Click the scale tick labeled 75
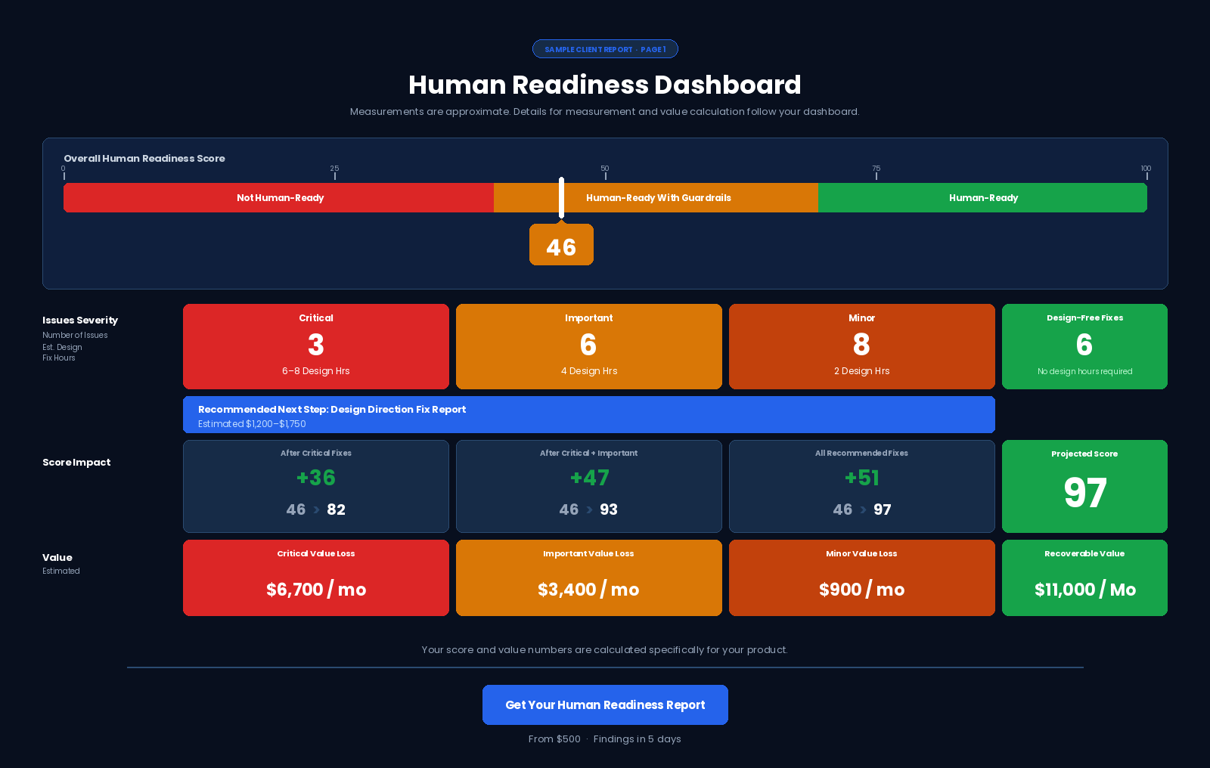Screen dimensions: 1210x768 876,172
